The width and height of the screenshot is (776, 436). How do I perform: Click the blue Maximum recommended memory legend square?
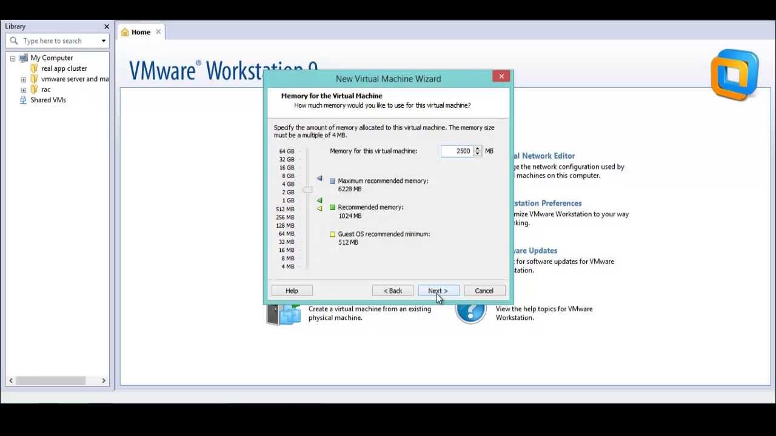pyautogui.click(x=332, y=180)
